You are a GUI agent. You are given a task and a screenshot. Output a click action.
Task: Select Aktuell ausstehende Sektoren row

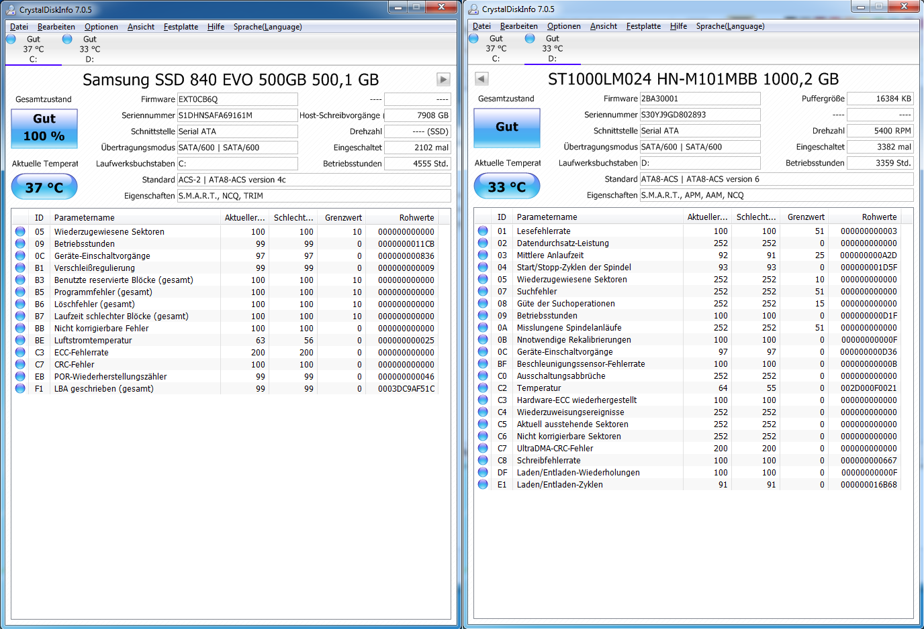click(688, 424)
